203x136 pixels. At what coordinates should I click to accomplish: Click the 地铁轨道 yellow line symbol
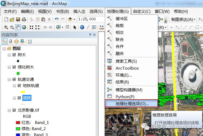click(23, 92)
